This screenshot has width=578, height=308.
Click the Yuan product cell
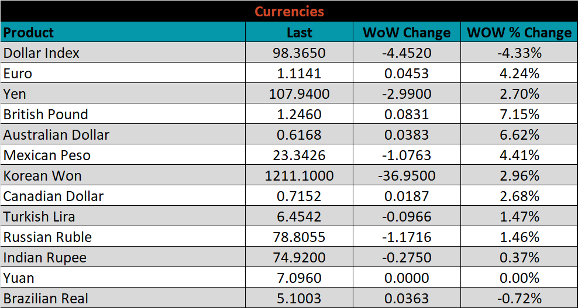coord(19,278)
